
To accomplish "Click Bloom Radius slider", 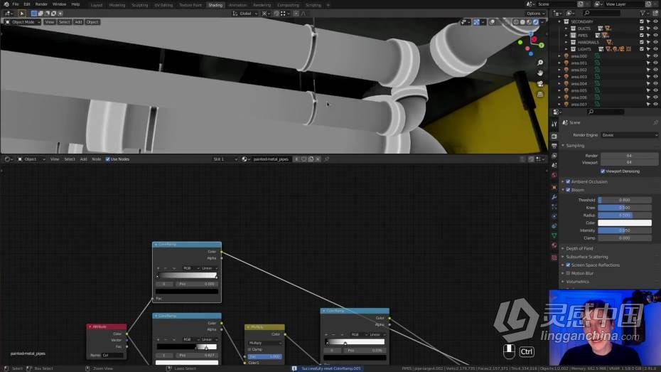I will pos(624,216).
